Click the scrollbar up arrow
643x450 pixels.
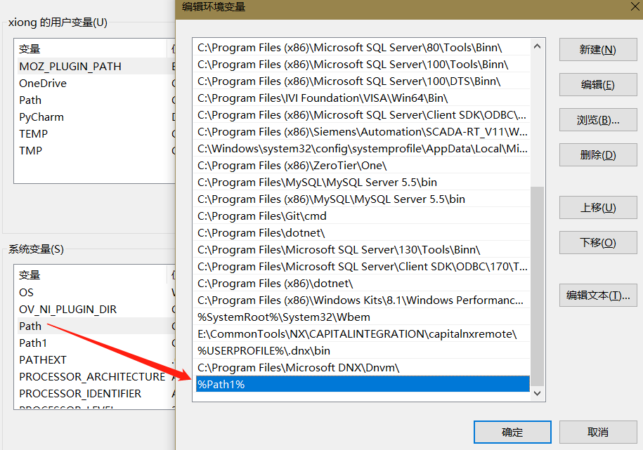pos(537,44)
